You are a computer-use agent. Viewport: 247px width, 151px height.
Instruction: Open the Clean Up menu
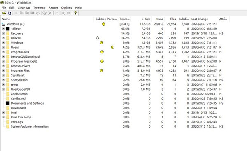[24, 8]
